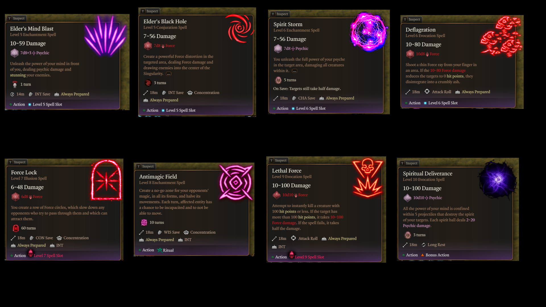The image size is (546, 307).
Task: Click the 7d8 Force damage die icon
Action: click(148, 46)
